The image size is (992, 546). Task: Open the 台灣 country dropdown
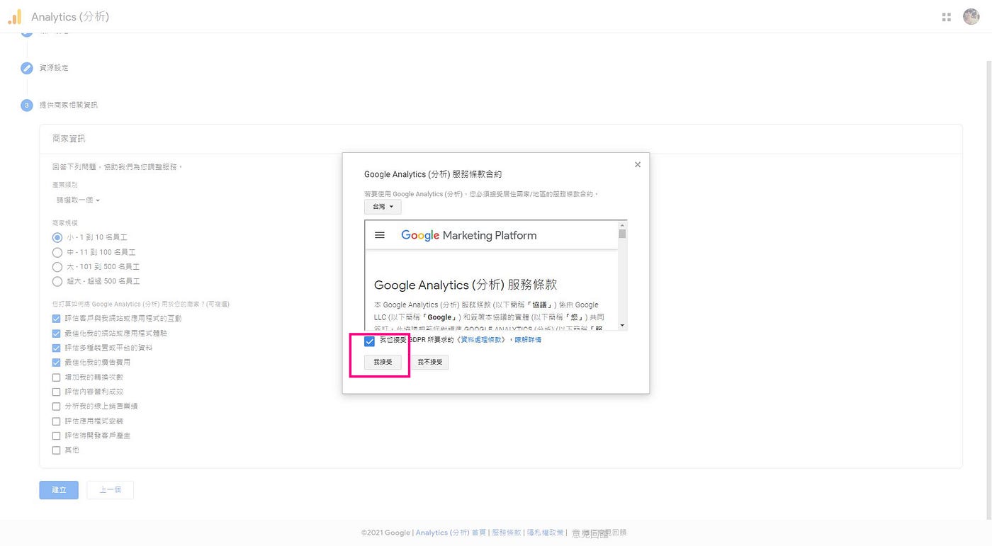(x=383, y=207)
